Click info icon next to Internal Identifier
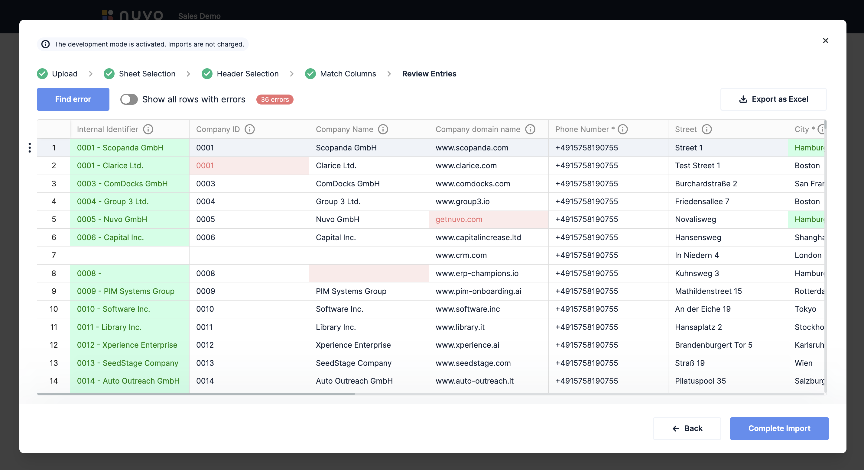This screenshot has height=470, width=864. [x=148, y=129]
